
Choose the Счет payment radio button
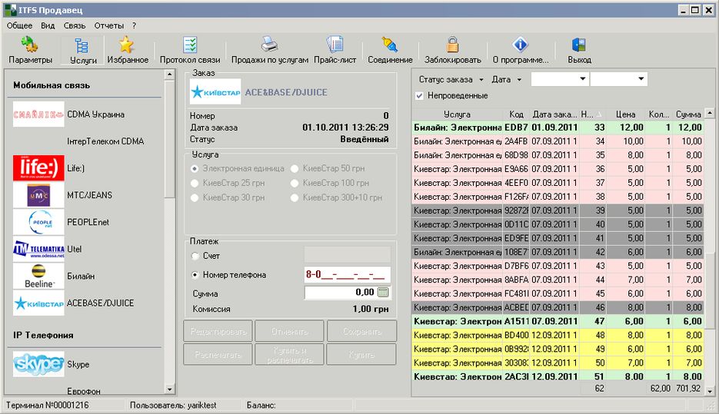pos(195,256)
